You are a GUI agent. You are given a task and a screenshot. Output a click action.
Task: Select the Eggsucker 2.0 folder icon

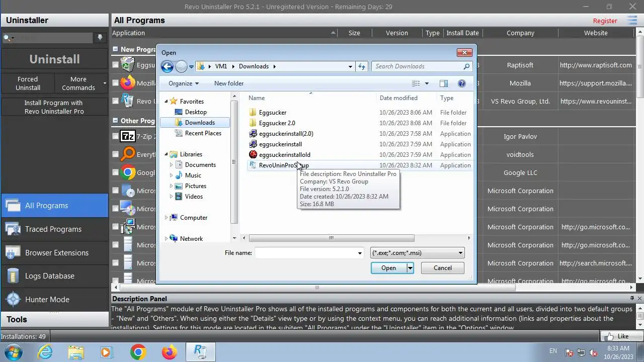tap(253, 123)
